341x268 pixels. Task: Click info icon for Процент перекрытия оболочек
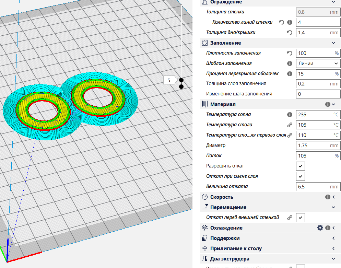[290, 74]
